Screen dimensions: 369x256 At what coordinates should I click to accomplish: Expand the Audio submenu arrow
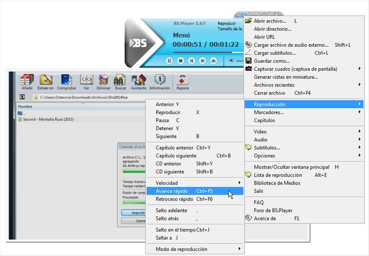point(359,139)
